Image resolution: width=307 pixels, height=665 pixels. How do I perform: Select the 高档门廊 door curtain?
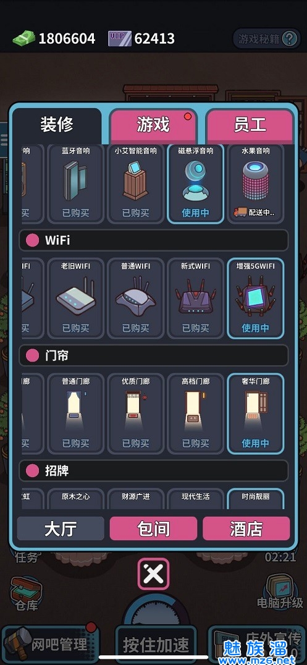tap(195, 413)
